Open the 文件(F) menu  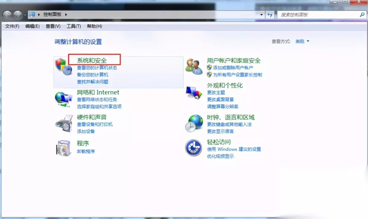pos(12,26)
